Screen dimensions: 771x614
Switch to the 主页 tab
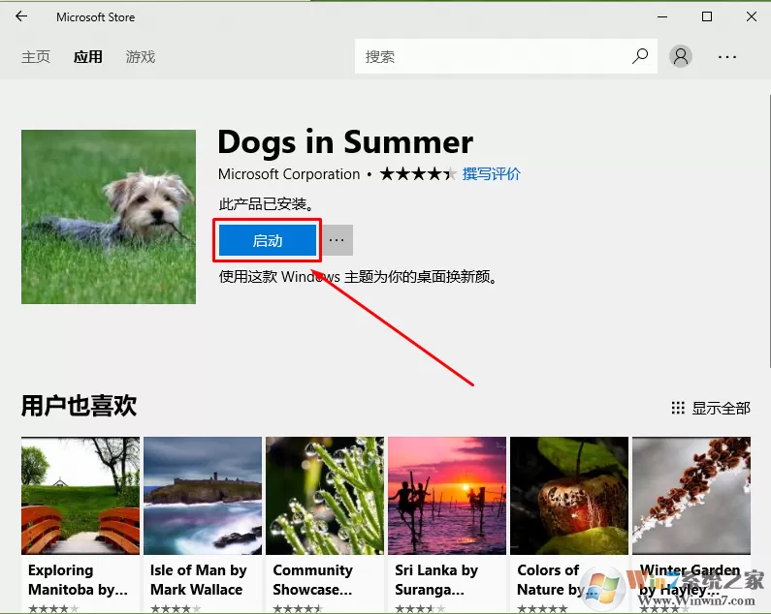pyautogui.click(x=36, y=57)
